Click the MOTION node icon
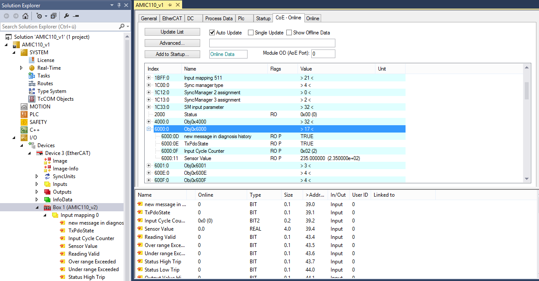This screenshot has height=281, width=539. click(x=24, y=107)
